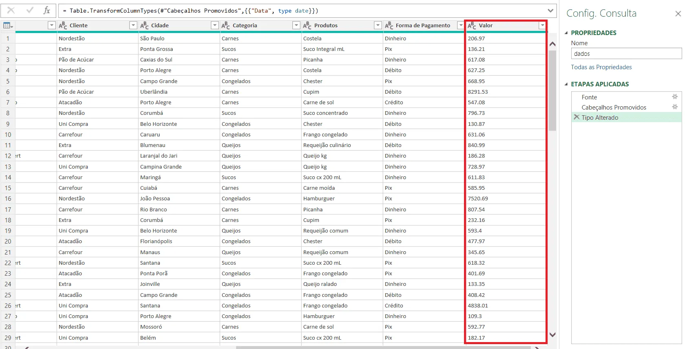Image resolution: width=687 pixels, height=349 pixels.
Task: Select row number 16
Action: coord(8,199)
